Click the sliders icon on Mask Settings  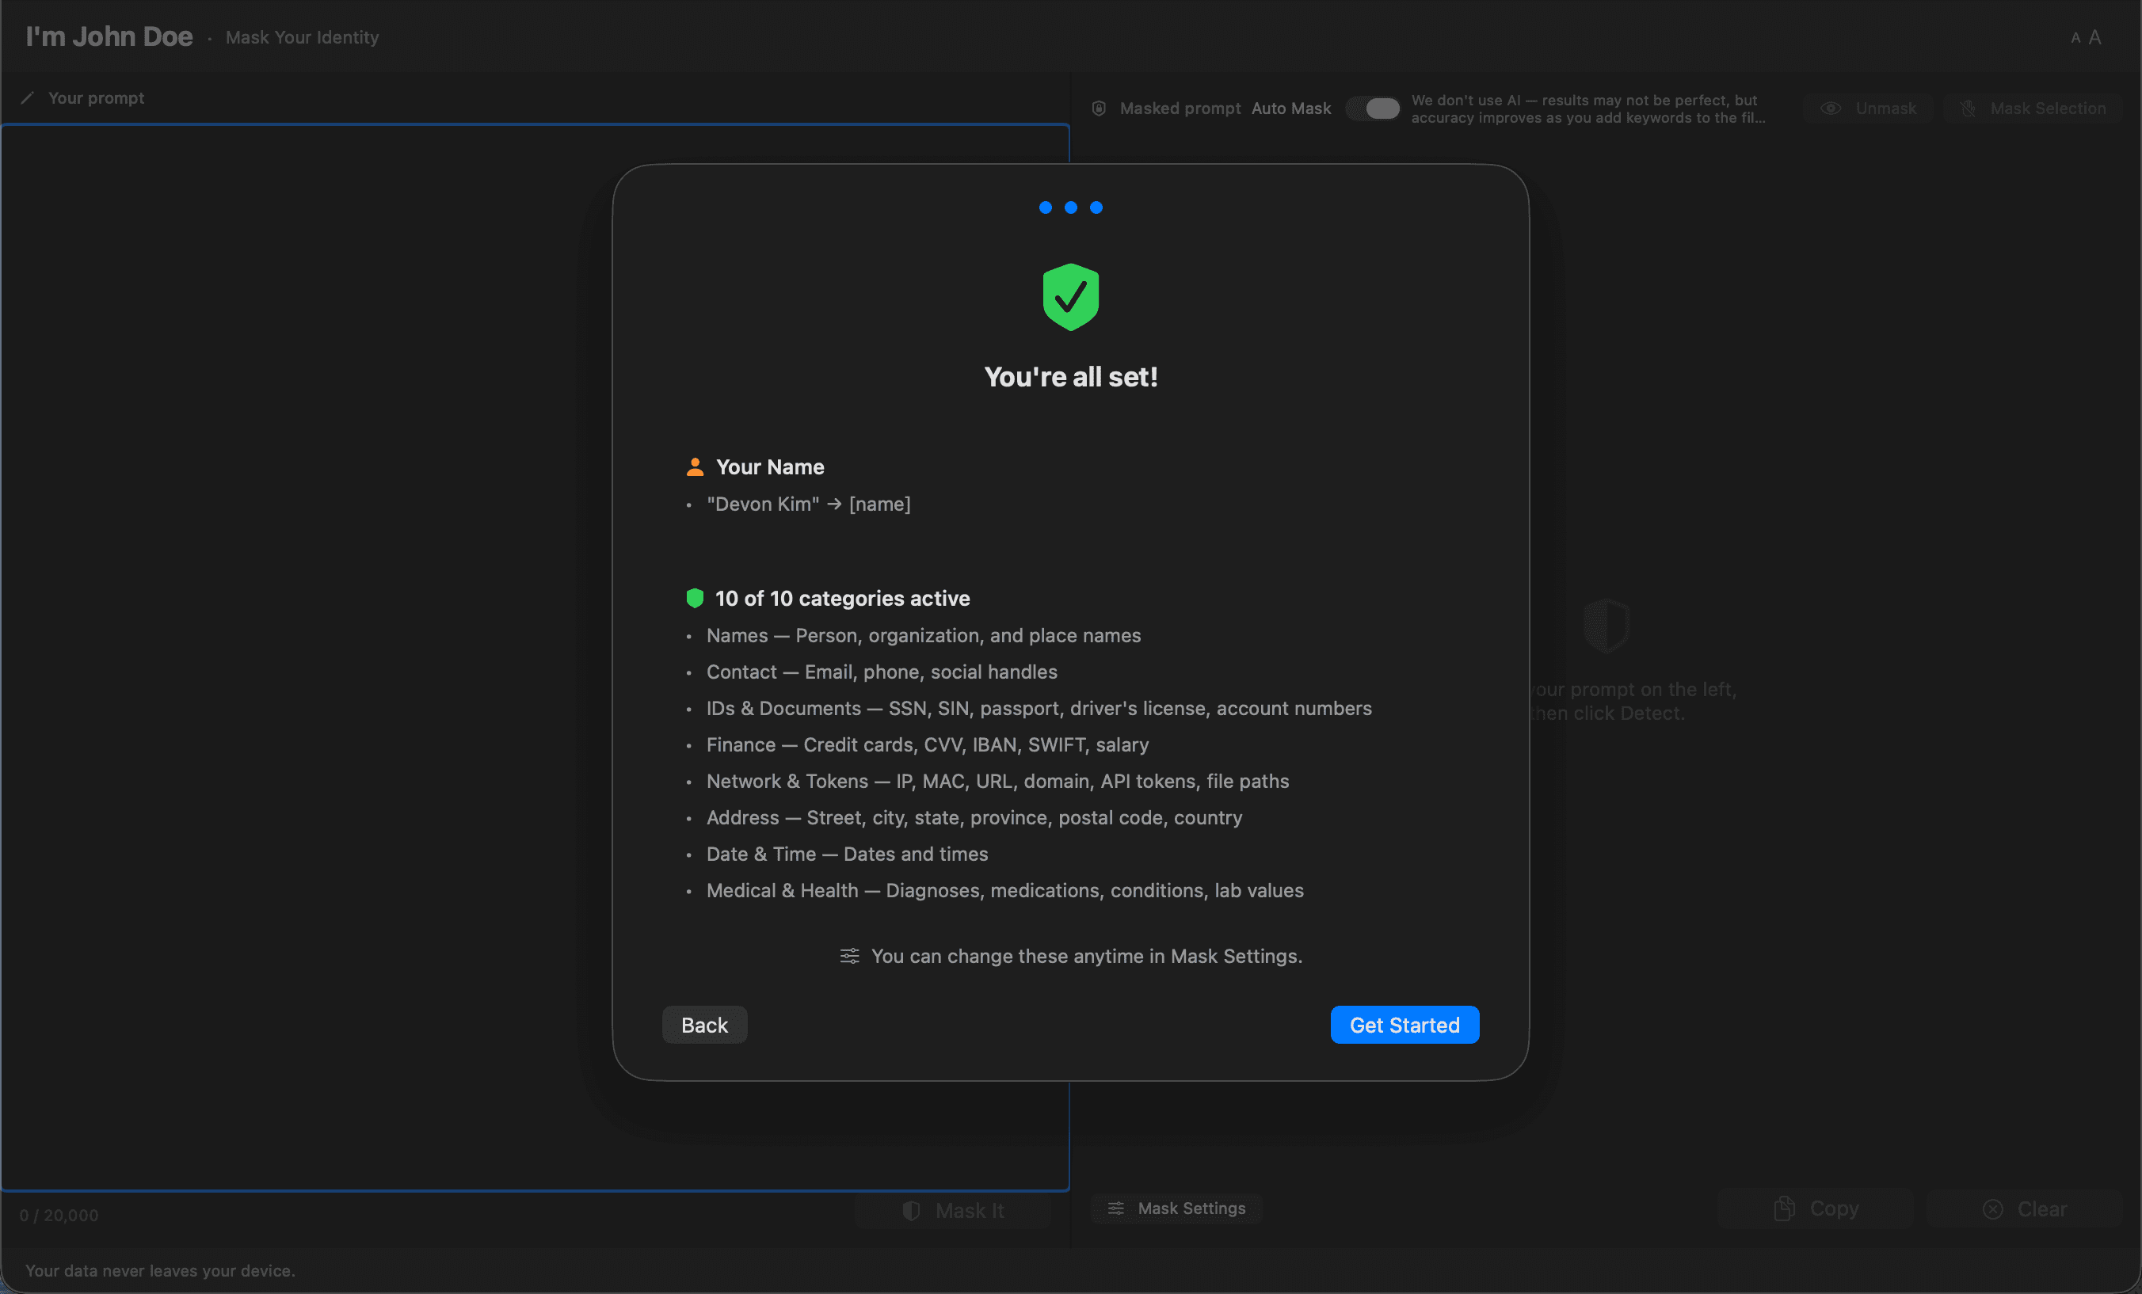(1117, 1208)
